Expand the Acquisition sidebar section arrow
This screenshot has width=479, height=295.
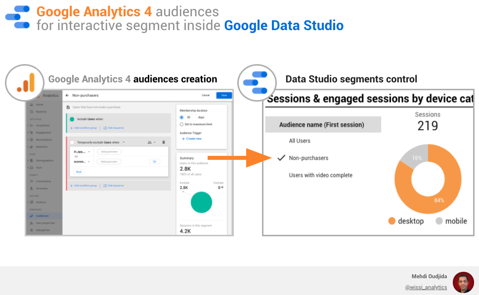28,125
